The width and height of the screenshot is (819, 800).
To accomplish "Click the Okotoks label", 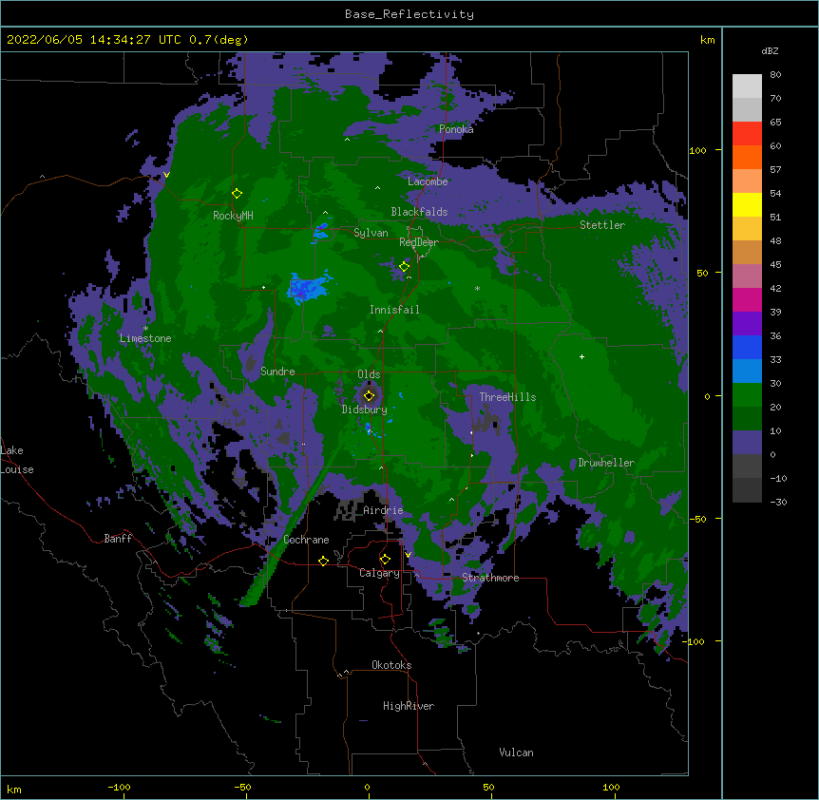I will (391, 665).
